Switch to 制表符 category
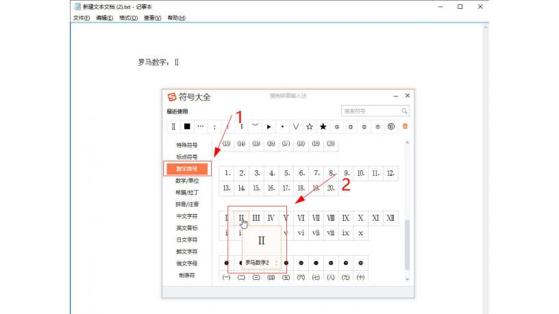This screenshot has height=314, width=559. click(187, 275)
